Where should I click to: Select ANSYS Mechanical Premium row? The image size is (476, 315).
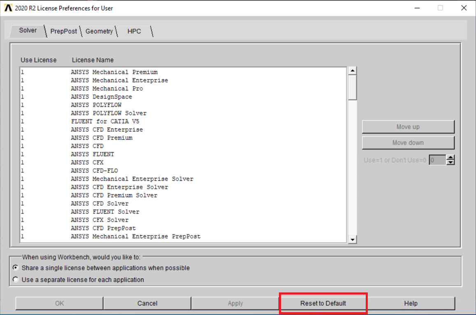tap(183, 72)
